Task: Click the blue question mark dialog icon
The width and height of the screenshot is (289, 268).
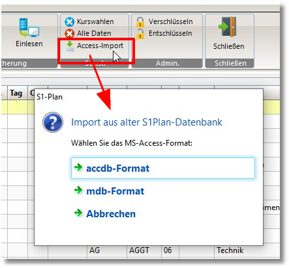Action: [x=53, y=122]
